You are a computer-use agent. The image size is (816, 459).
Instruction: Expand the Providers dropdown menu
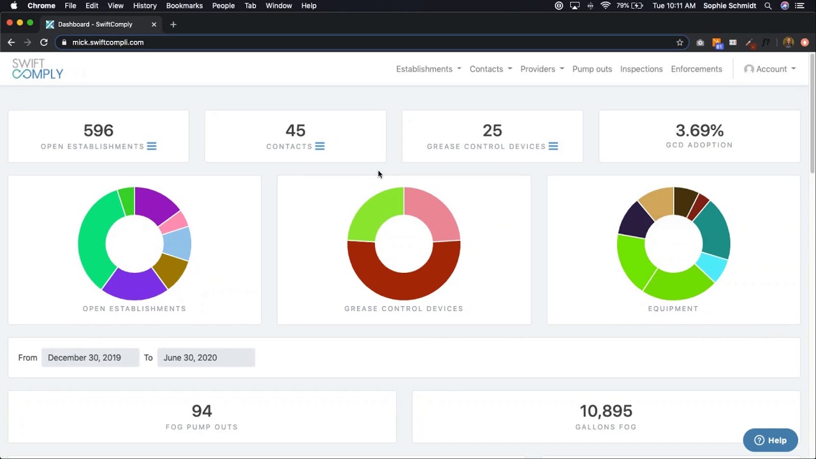tap(542, 69)
